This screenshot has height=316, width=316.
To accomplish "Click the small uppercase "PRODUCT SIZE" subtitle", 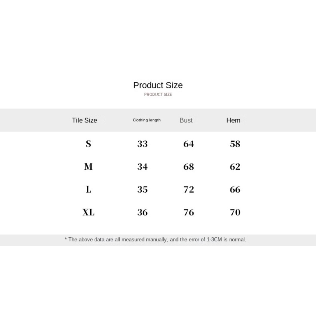I will (158, 94).
